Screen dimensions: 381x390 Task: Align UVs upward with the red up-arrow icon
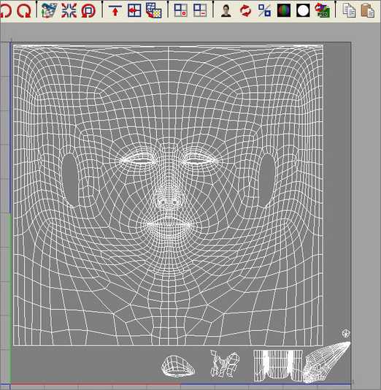[x=115, y=10]
